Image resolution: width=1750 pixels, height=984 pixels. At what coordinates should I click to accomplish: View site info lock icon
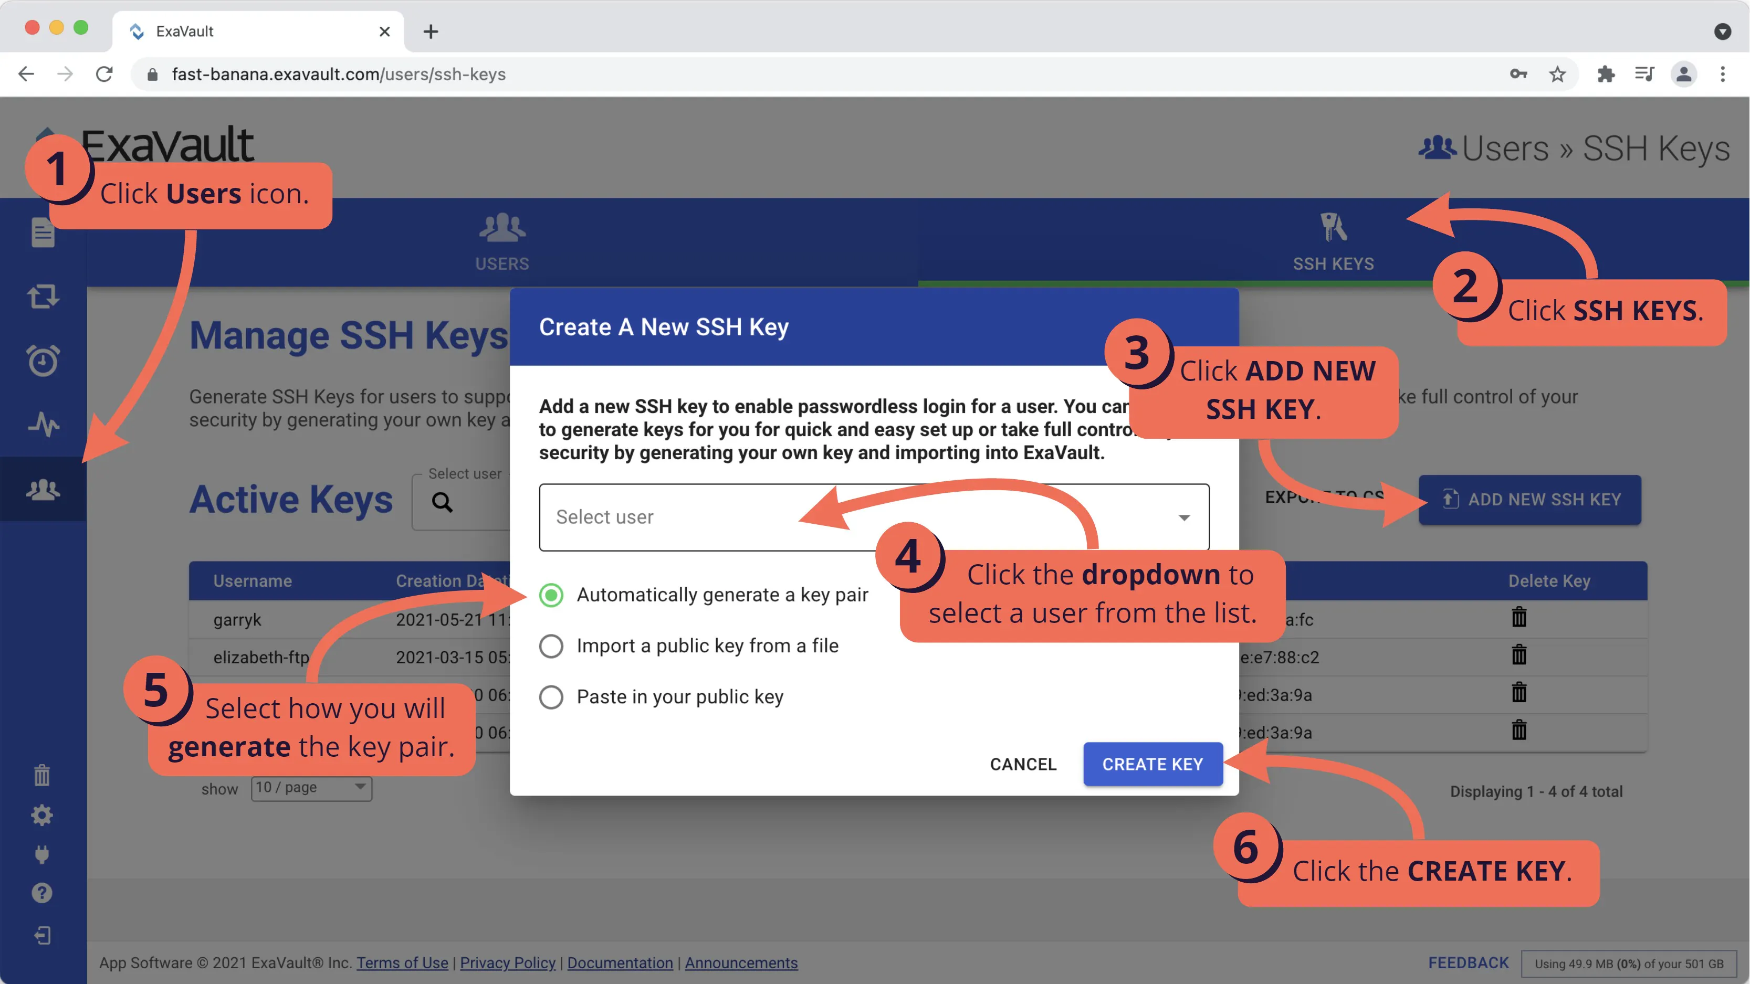(x=153, y=74)
